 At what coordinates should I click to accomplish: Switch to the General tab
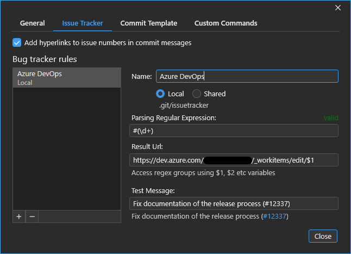32,23
